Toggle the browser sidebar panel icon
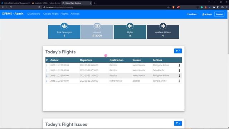This screenshot has height=129, width=229. coord(218,7)
